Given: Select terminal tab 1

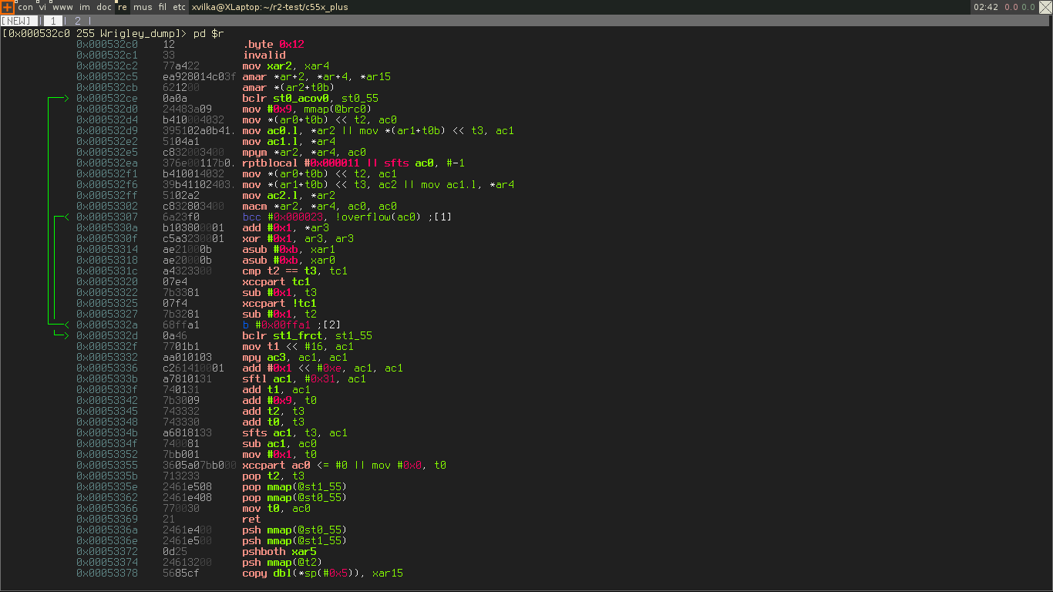Looking at the screenshot, I should [52, 21].
